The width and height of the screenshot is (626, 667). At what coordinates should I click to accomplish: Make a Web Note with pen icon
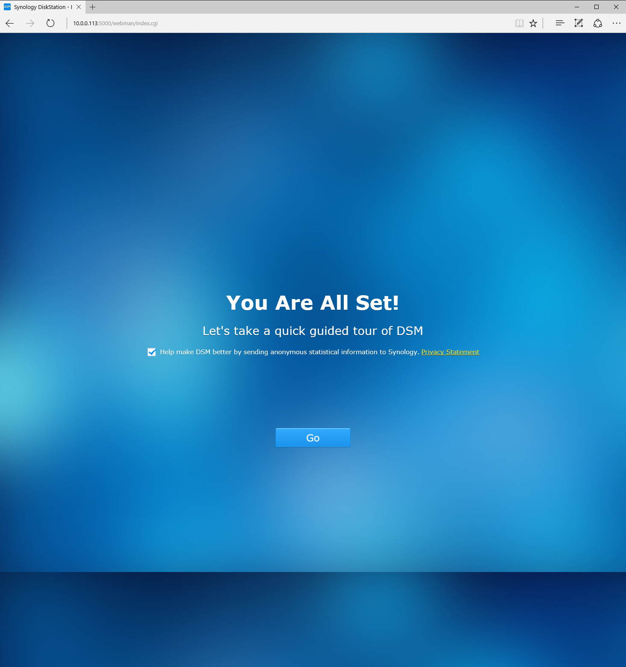579,23
